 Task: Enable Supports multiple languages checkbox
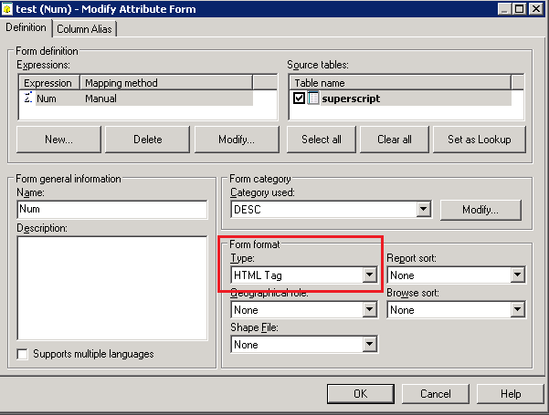[x=23, y=354]
